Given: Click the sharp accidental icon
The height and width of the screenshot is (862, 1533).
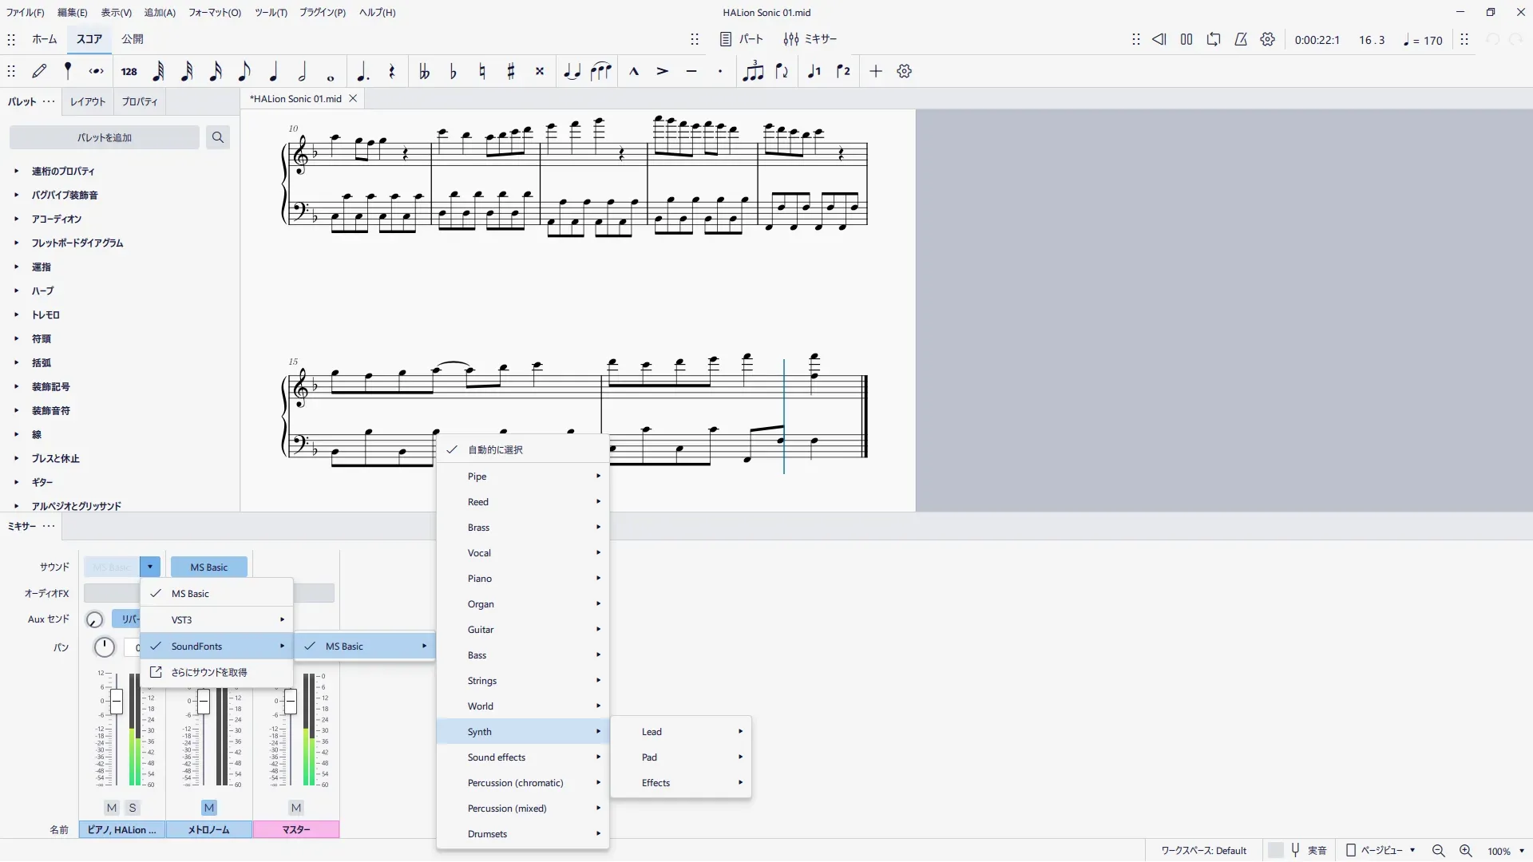Looking at the screenshot, I should pos(511,72).
